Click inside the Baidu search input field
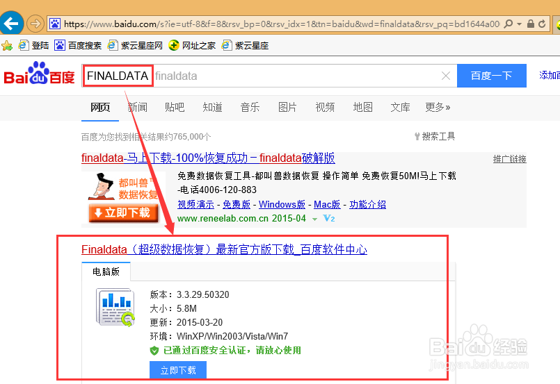The width and height of the screenshot is (560, 384). pos(269,76)
